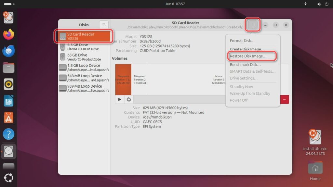Select Format Disk menu entry
333x187 pixels.
tap(242, 41)
